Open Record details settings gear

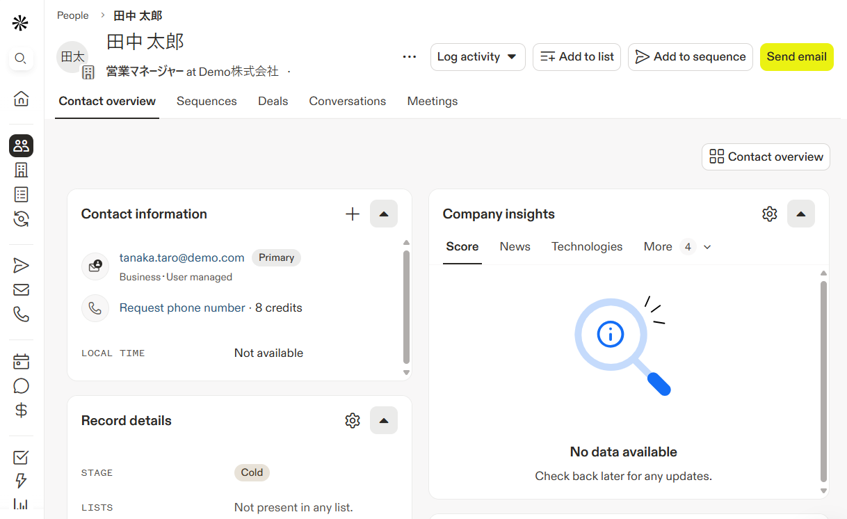click(353, 420)
